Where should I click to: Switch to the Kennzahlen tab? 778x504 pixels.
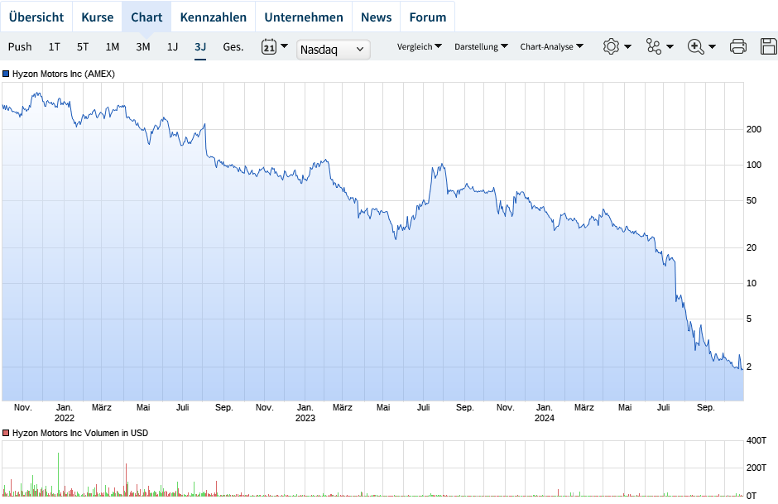pos(213,17)
